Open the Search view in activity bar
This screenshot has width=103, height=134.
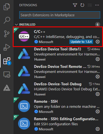click(x=7, y=20)
